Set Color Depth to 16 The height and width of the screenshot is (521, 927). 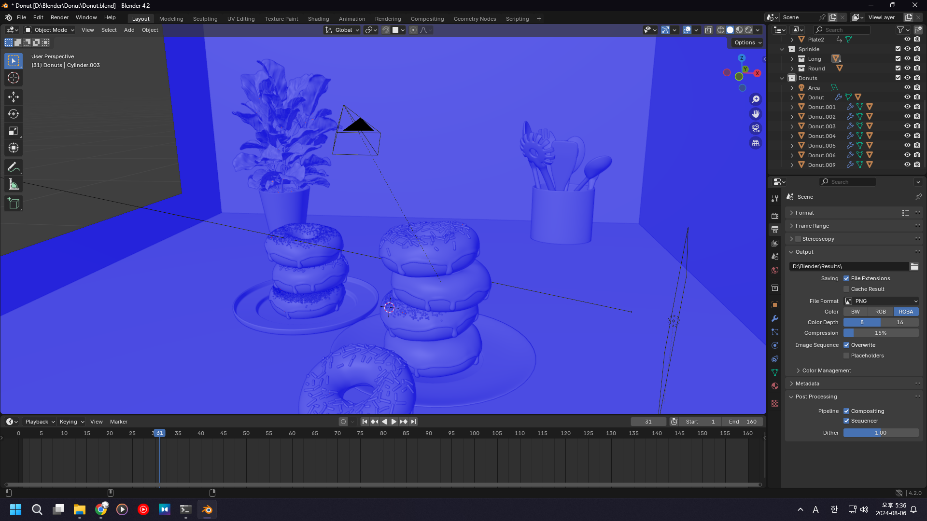point(900,322)
